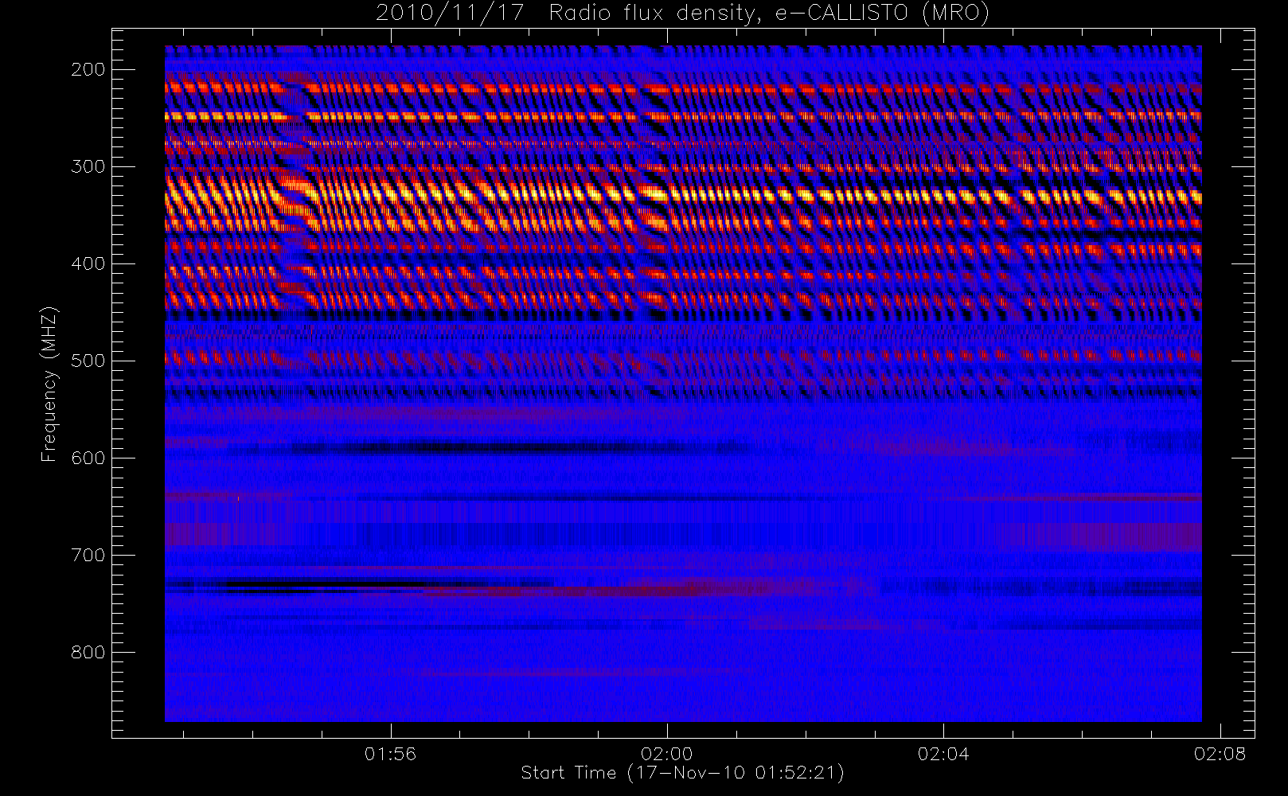
Task: Click the plot title '2010/11/17 Radio flux density'
Action: (x=682, y=14)
